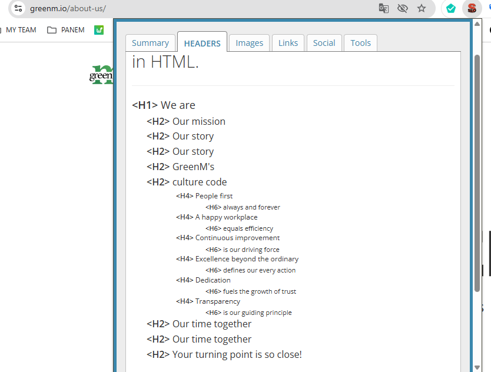Click the scroll up arrow of popup scrollbar

point(477,25)
